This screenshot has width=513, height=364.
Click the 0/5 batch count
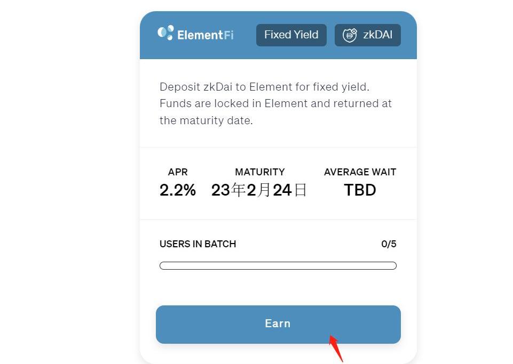(389, 244)
